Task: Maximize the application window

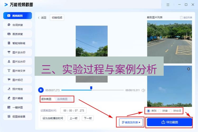Action: click(186, 5)
